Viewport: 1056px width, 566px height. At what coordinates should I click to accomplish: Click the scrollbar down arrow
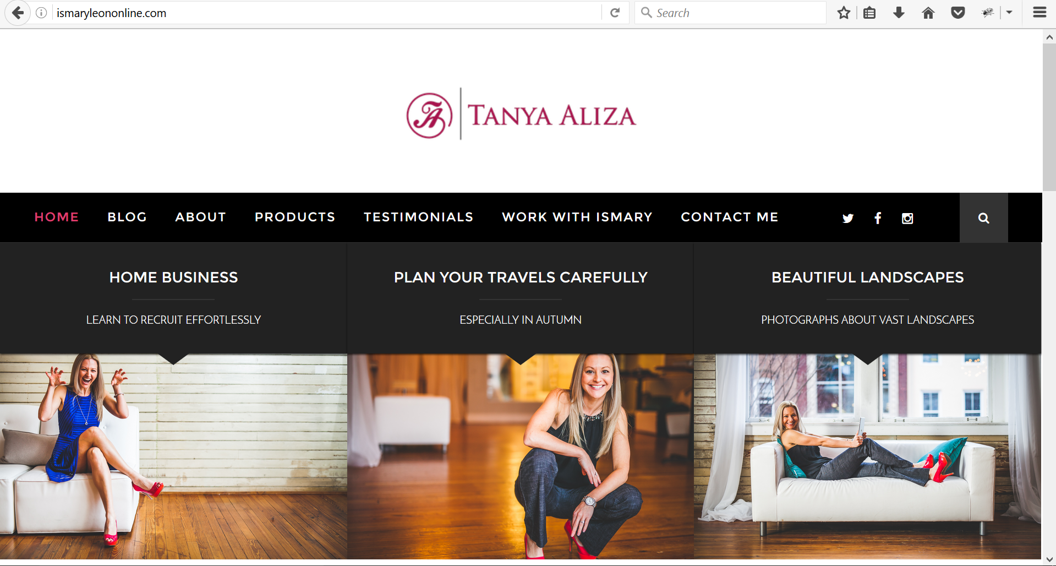(x=1049, y=560)
